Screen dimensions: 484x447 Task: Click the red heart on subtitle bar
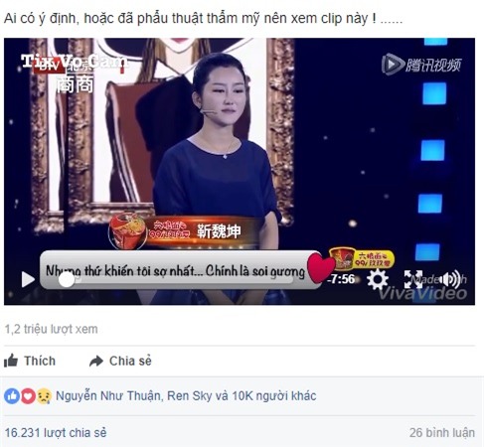(320, 267)
